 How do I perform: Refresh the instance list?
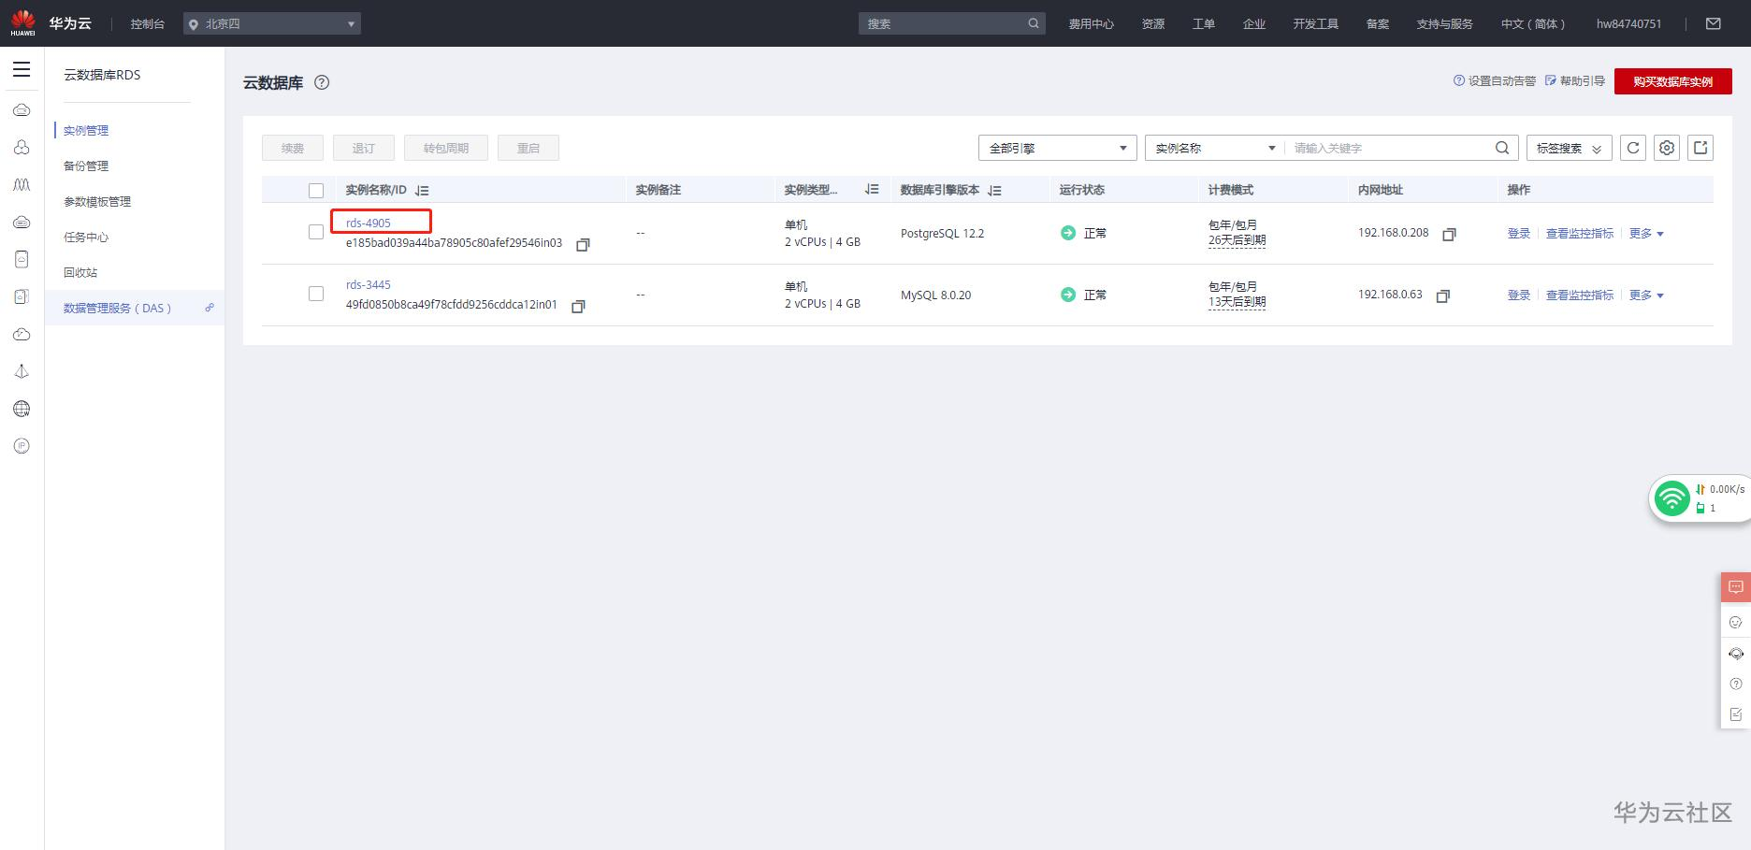(1633, 148)
